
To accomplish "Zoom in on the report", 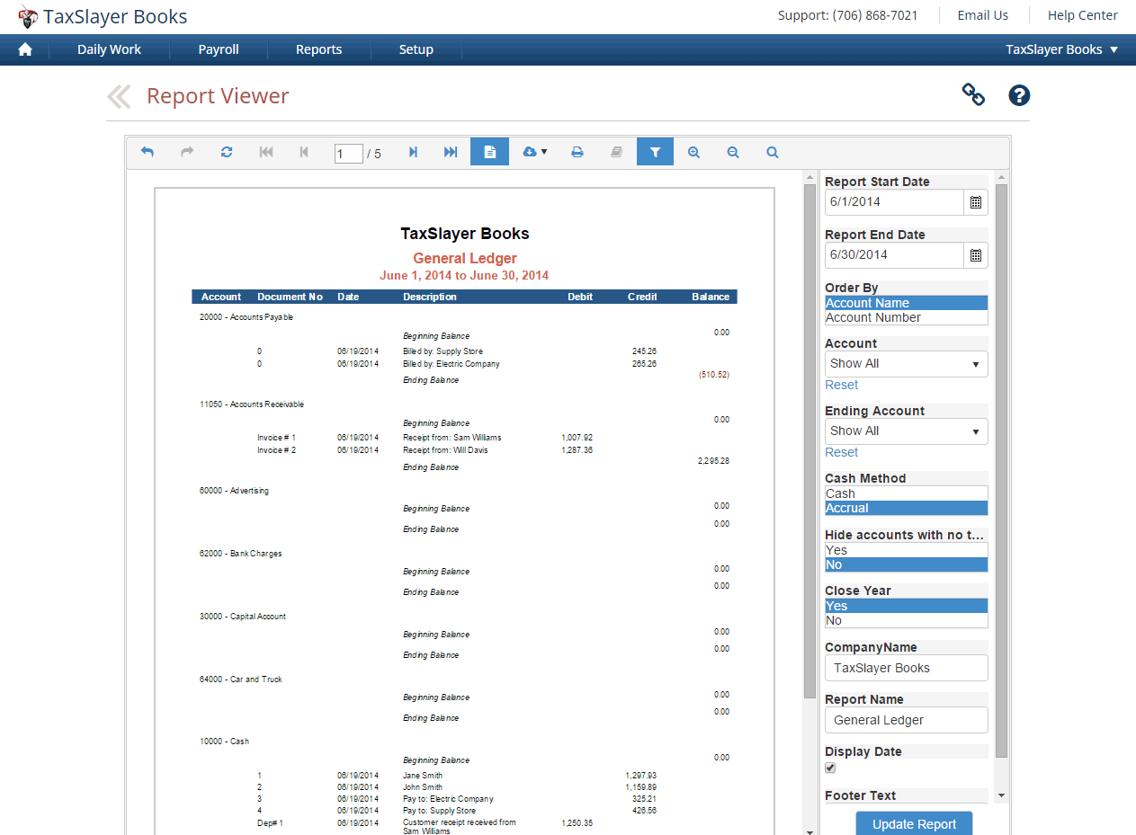I will tap(693, 152).
